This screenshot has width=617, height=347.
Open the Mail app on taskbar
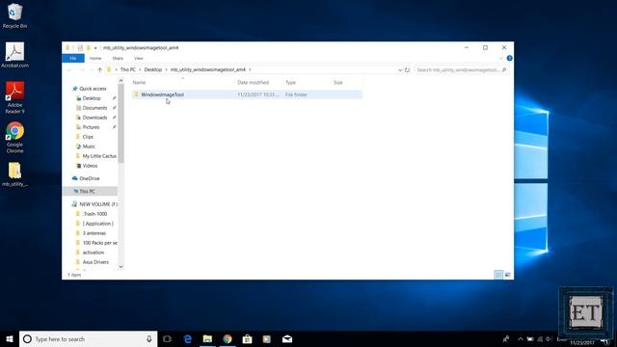point(287,338)
